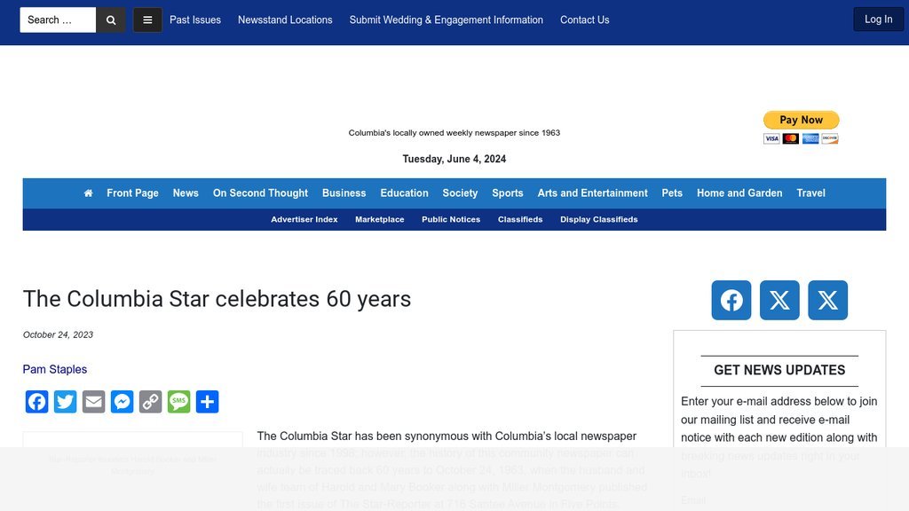Go to the home icon in navigation bar
Image resolution: width=909 pixels, height=511 pixels.
88,193
